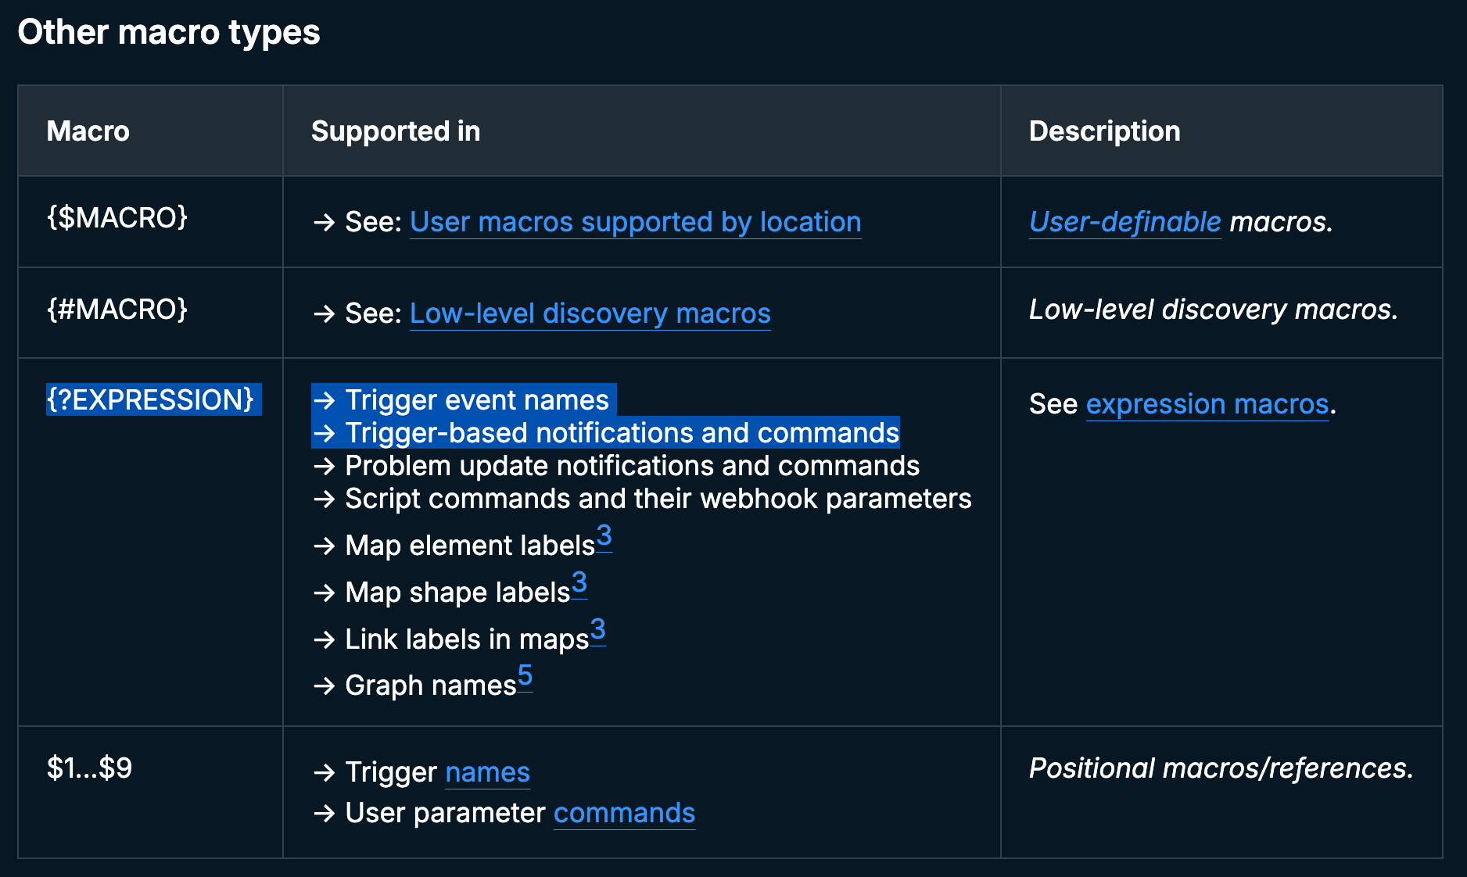Open footnote 3 after Map element labels

pyautogui.click(x=604, y=537)
